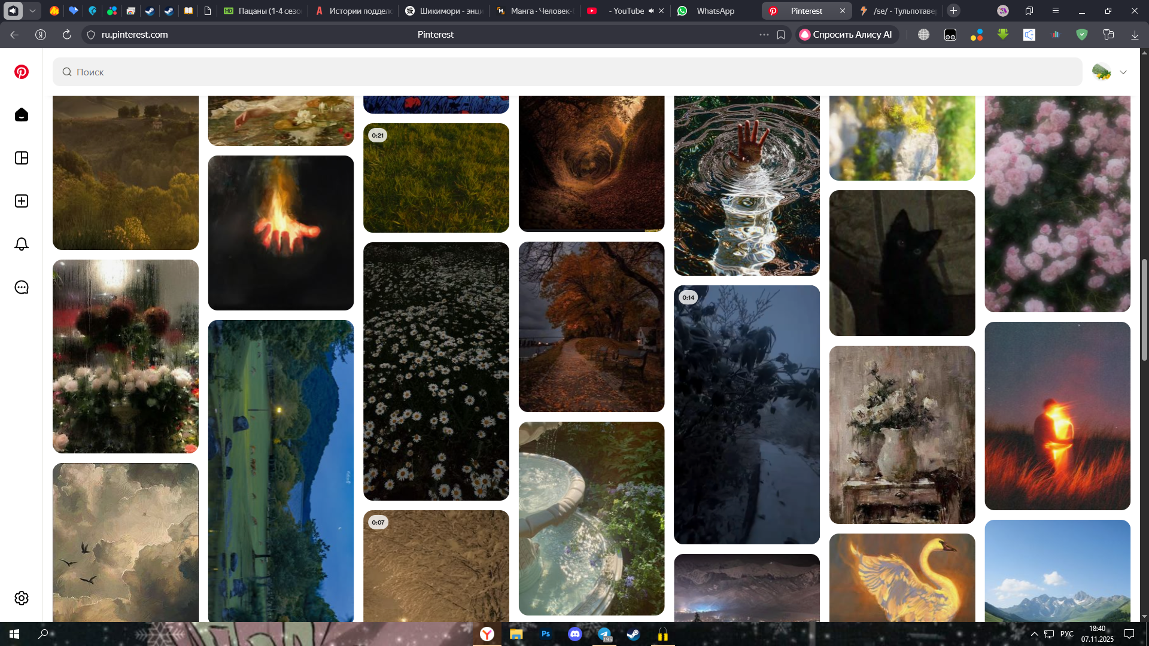Expand the account chevron next to avatar
This screenshot has height=646, width=1149.
click(1123, 72)
